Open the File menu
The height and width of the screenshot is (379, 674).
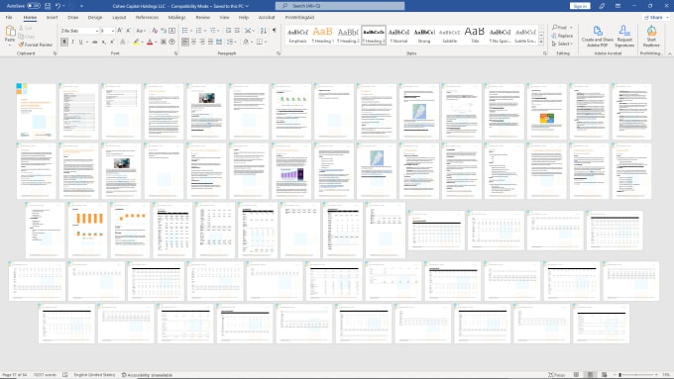click(x=9, y=18)
